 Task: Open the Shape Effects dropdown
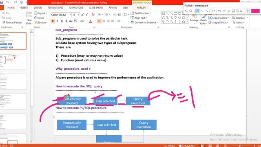coord(219,22)
